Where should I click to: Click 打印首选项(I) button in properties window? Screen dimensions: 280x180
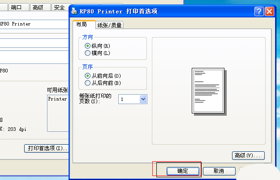click(x=47, y=148)
